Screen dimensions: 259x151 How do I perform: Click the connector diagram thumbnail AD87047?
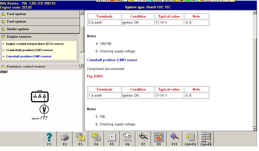[x=40, y=105]
